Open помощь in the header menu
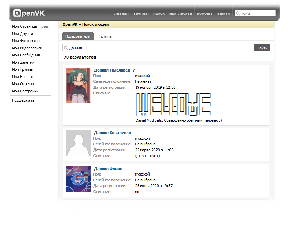289x233 pixels. pos(205,14)
